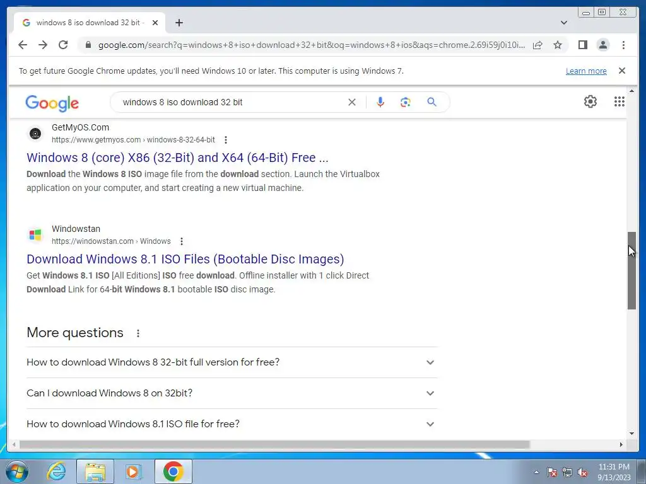This screenshot has height=484, width=646.
Task: Submit search with the magnifier icon
Action: pyautogui.click(x=432, y=101)
